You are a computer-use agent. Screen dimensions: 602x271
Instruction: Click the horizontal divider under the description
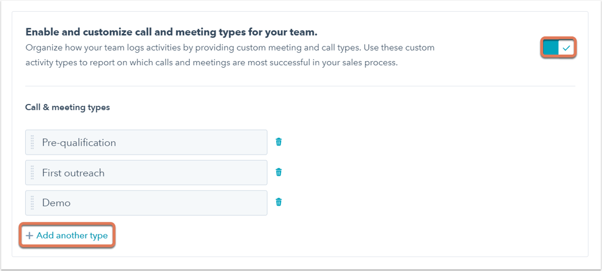tap(300, 86)
